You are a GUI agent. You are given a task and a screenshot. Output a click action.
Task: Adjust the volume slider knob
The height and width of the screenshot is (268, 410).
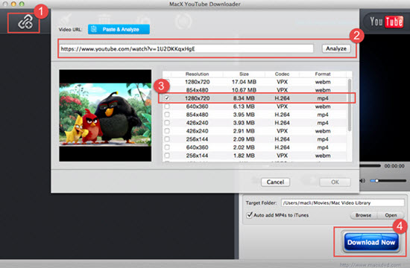(376, 181)
